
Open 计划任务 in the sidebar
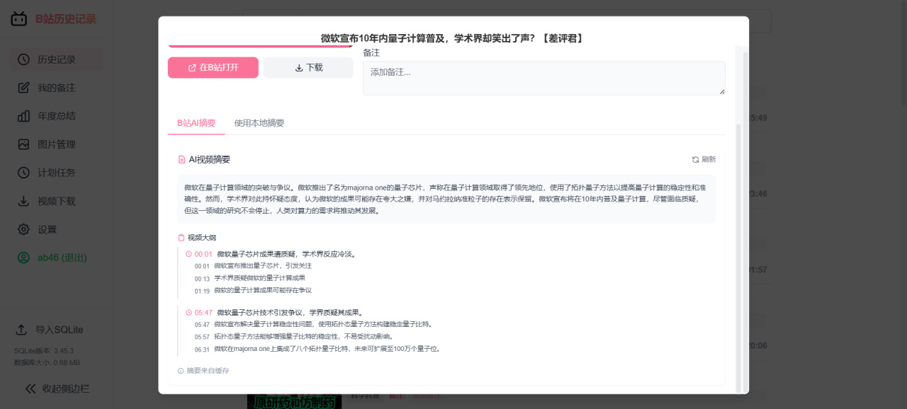point(56,173)
